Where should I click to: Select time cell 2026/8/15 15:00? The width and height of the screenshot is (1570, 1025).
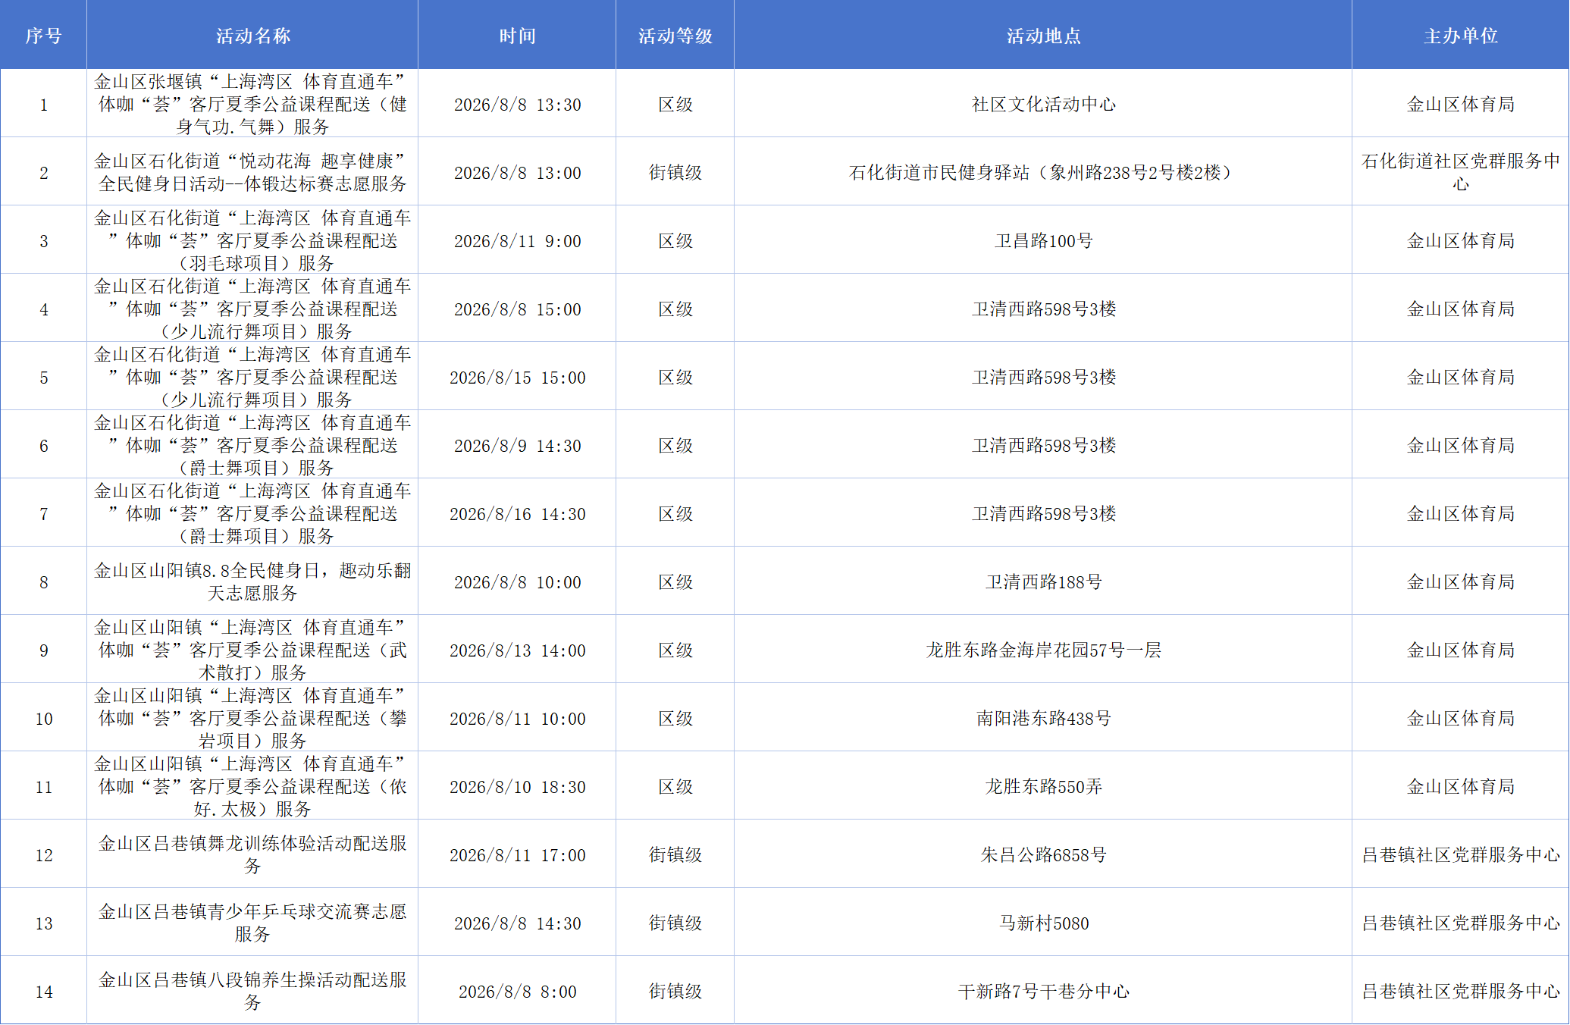pyautogui.click(x=517, y=377)
